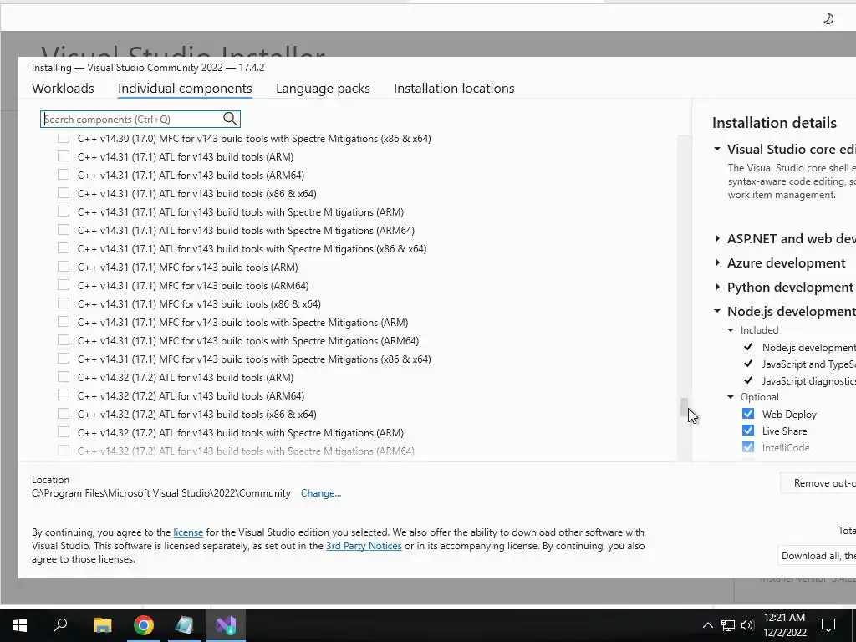Check v14.31 MFC with Spectre Mitigations (ARM64)
Viewport: 856px width, 642px height.
tap(64, 341)
